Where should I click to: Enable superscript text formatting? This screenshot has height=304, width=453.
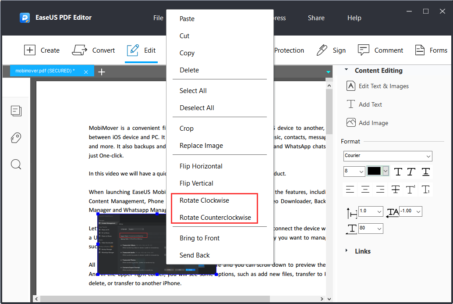(x=410, y=189)
